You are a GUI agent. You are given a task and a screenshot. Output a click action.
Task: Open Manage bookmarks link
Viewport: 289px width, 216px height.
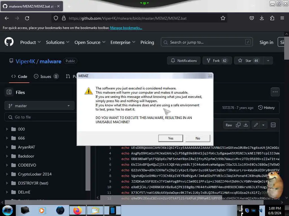click(126, 28)
